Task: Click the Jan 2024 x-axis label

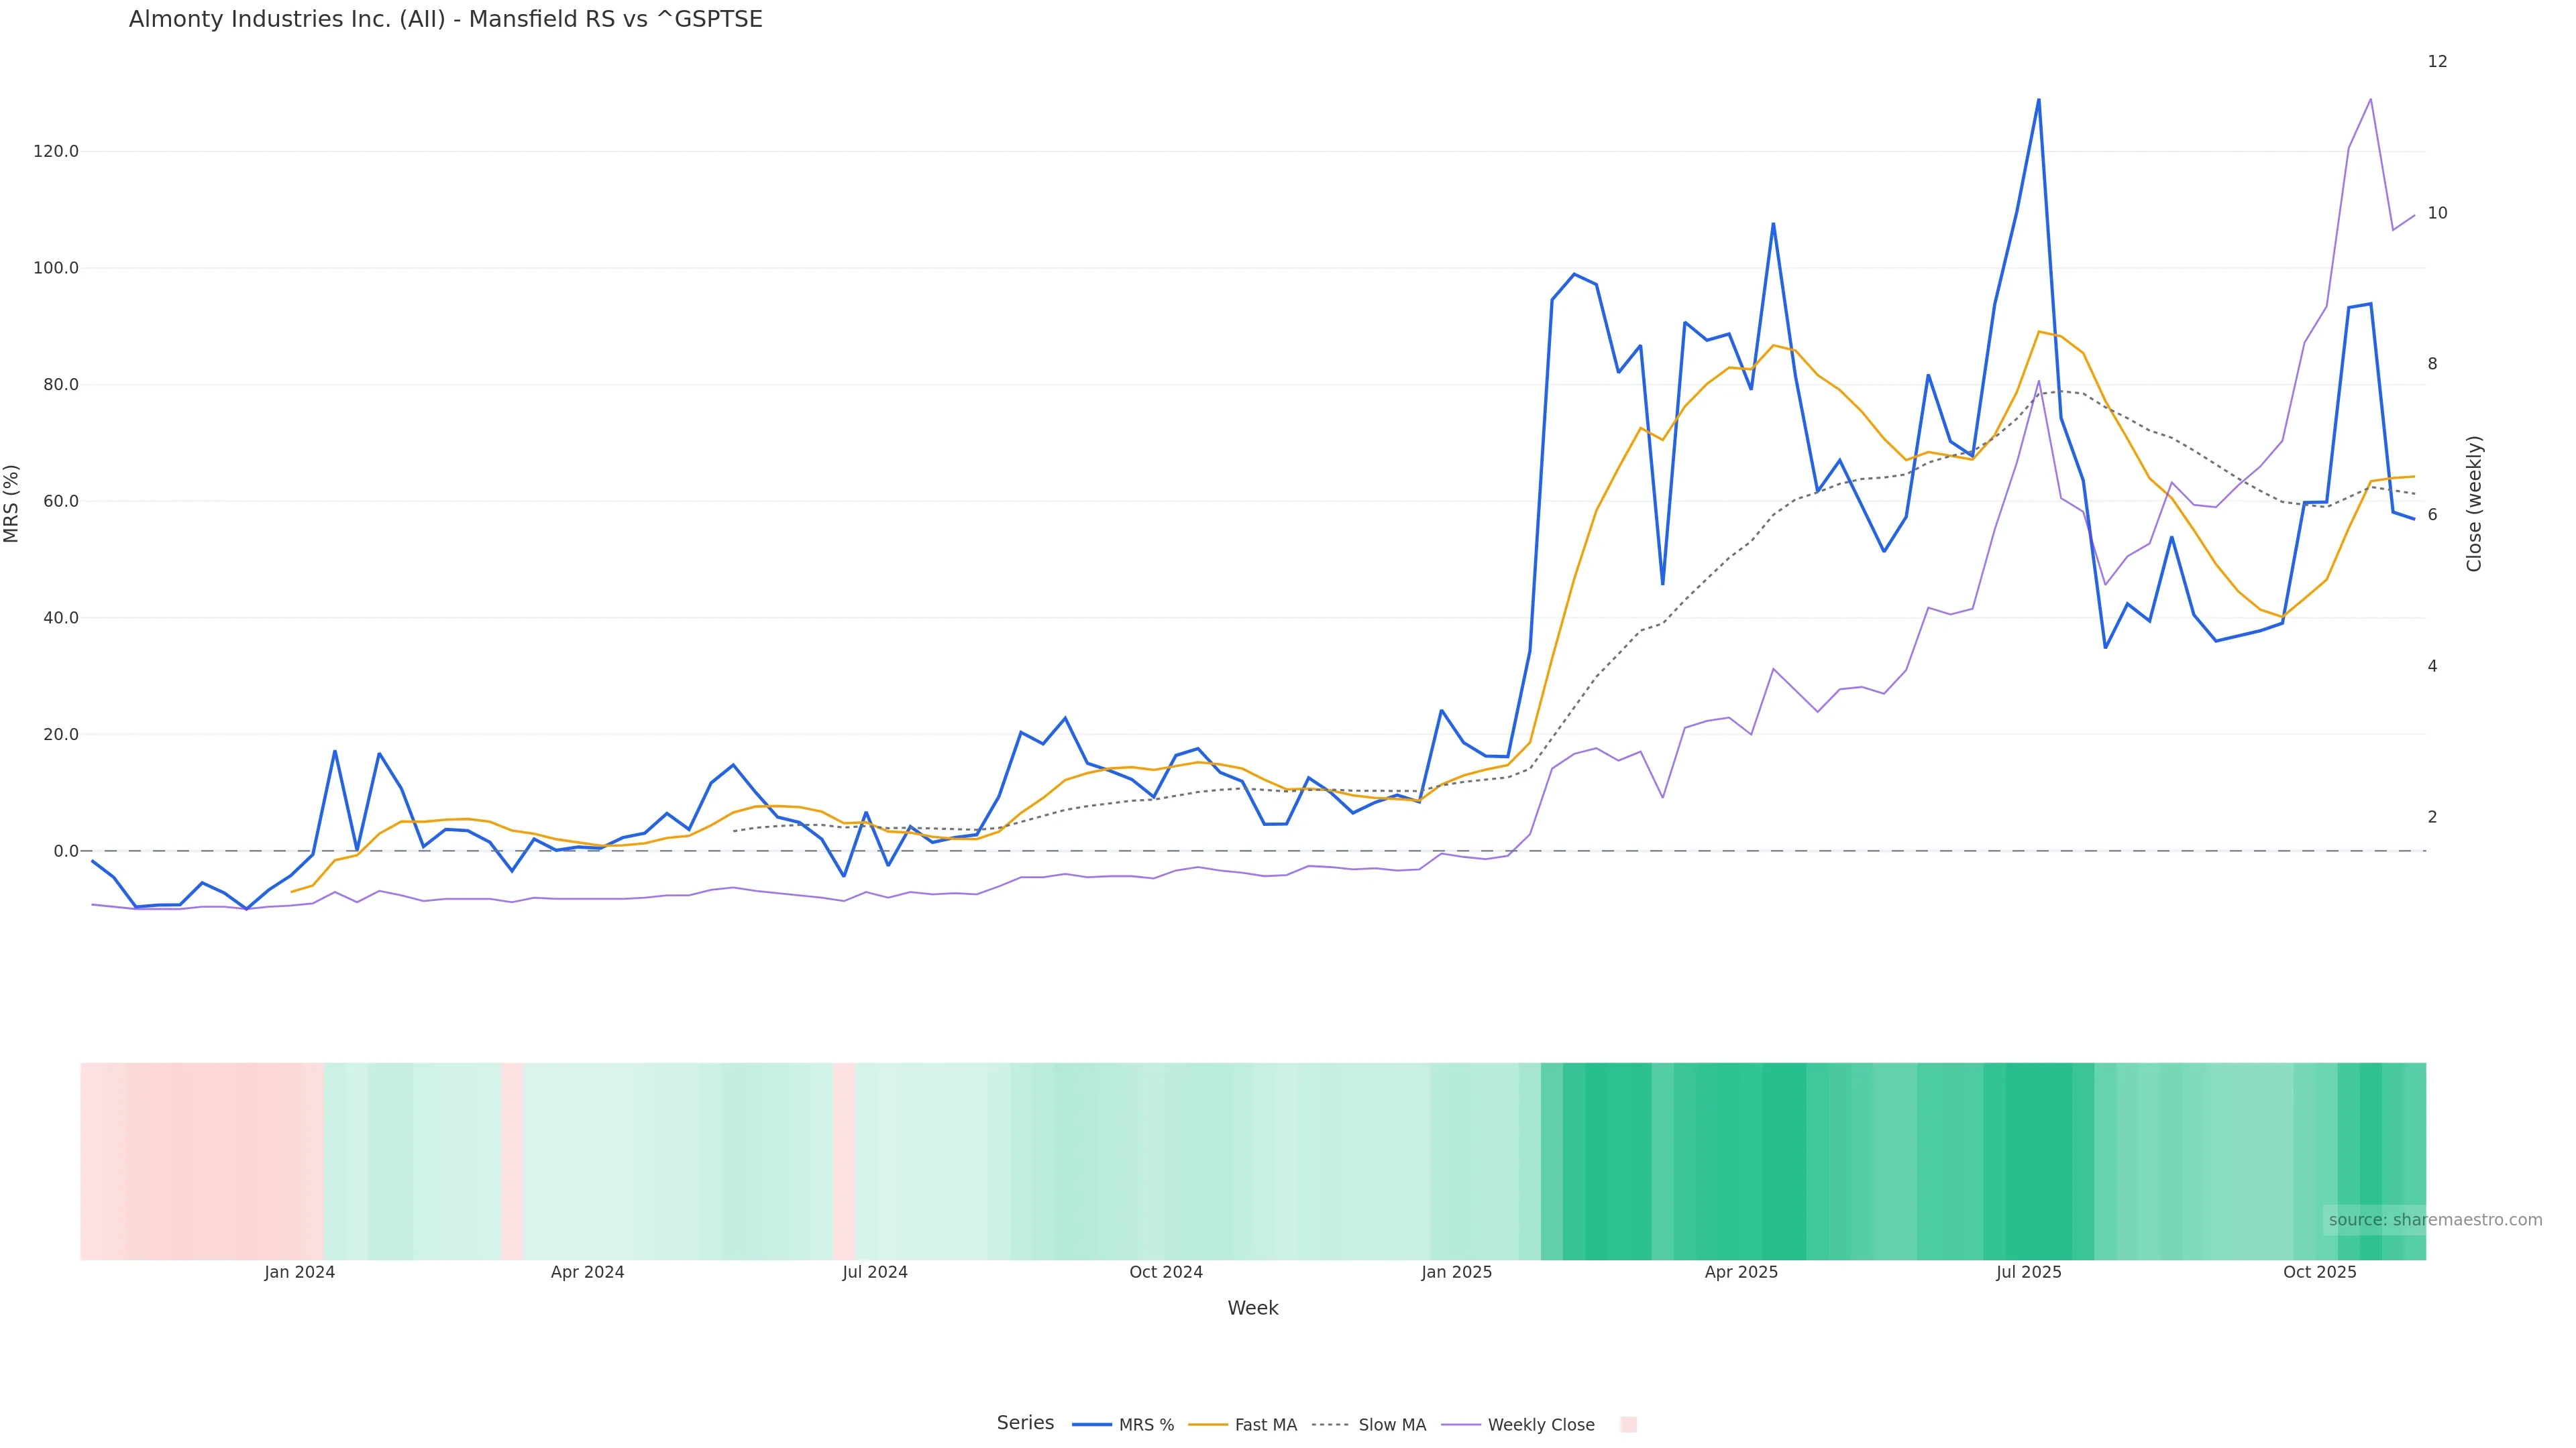Action: tap(300, 1272)
